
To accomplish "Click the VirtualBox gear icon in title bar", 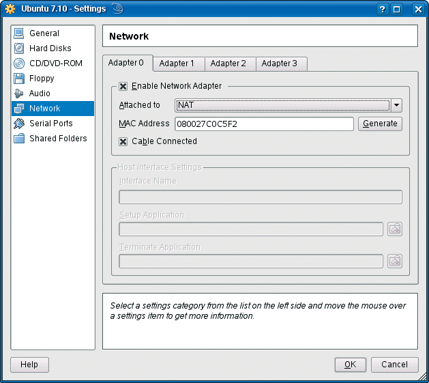I will (x=10, y=9).
